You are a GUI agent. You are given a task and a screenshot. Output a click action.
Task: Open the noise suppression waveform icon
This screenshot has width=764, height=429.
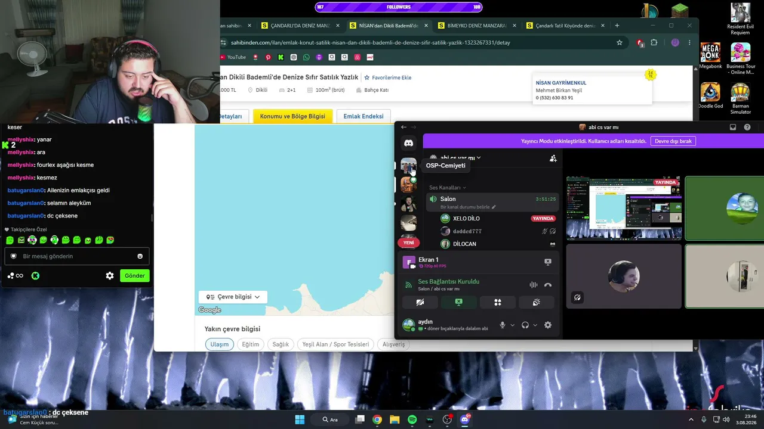pos(533,285)
